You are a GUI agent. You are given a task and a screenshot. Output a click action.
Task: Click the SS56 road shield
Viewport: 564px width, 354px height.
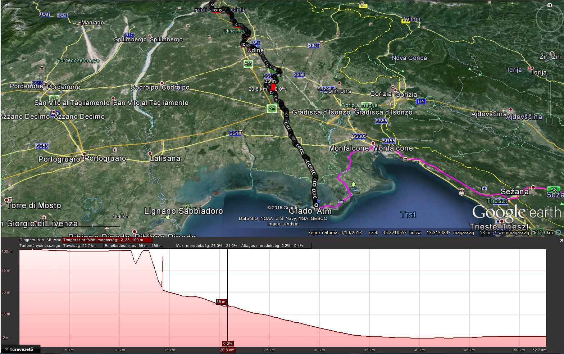(x=299, y=74)
